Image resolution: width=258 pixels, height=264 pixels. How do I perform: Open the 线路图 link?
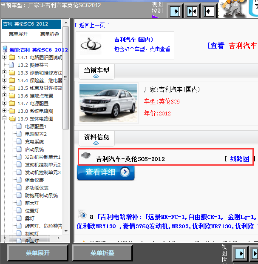tap(240, 159)
